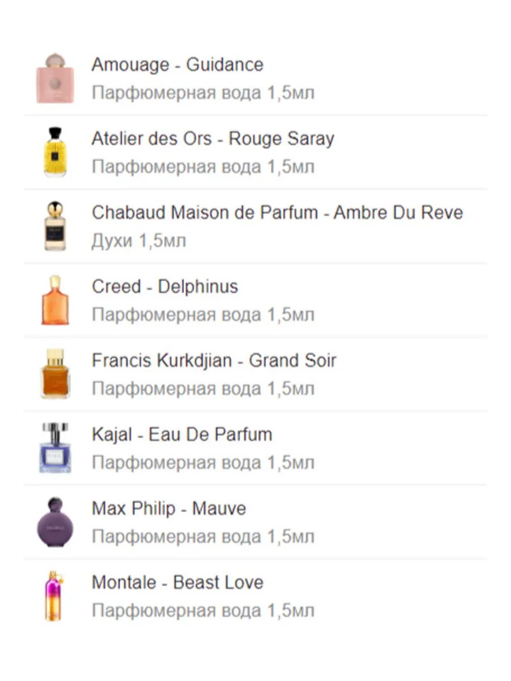
Task: Click the purple Max Philip Mauve bottle icon
Action: (55, 522)
